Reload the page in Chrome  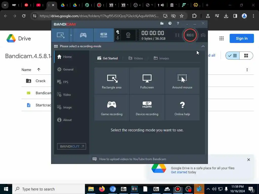24,16
